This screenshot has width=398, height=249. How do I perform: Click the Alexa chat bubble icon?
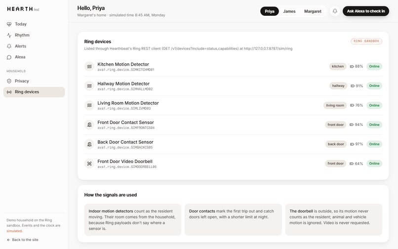9,57
